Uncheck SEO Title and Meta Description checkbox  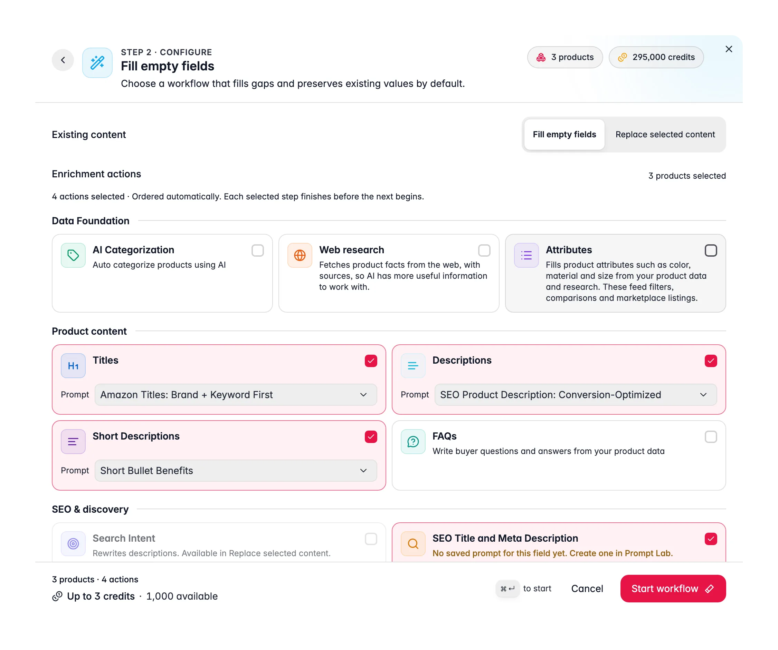point(711,539)
